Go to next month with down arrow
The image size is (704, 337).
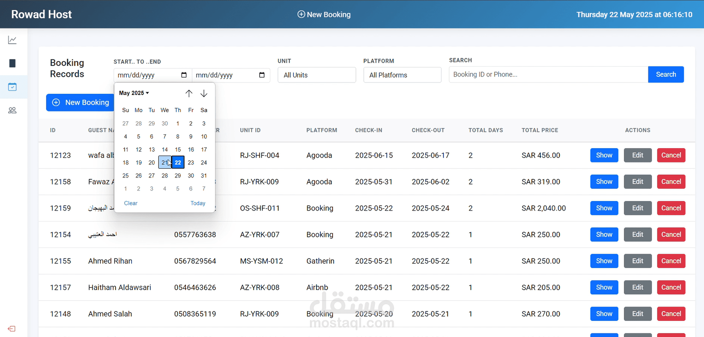click(204, 93)
